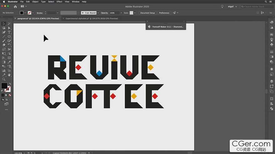Select the Rotate tool
Image resolution: width=275 pixels, height=154 pixels.
pos(9,45)
